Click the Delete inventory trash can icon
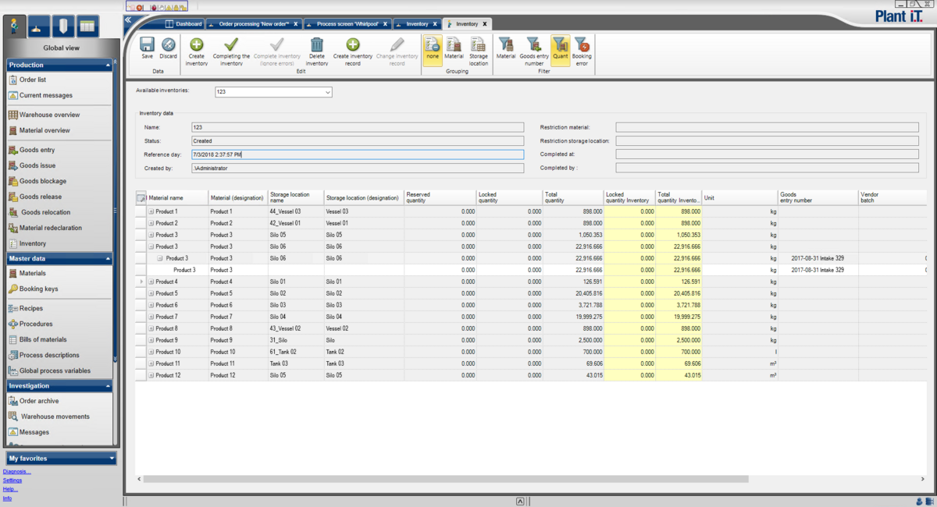Viewport: 937px width, 507px height. (317, 45)
